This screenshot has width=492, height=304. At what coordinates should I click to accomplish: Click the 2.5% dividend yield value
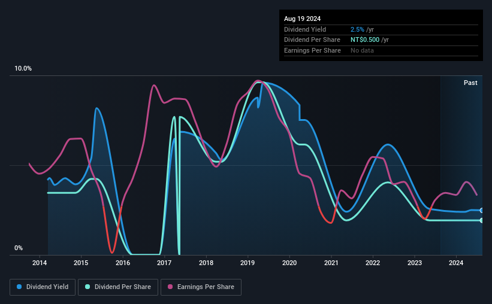(357, 29)
